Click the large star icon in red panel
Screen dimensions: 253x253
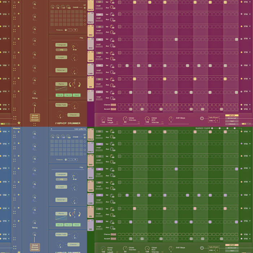pyautogui.click(x=19, y=123)
